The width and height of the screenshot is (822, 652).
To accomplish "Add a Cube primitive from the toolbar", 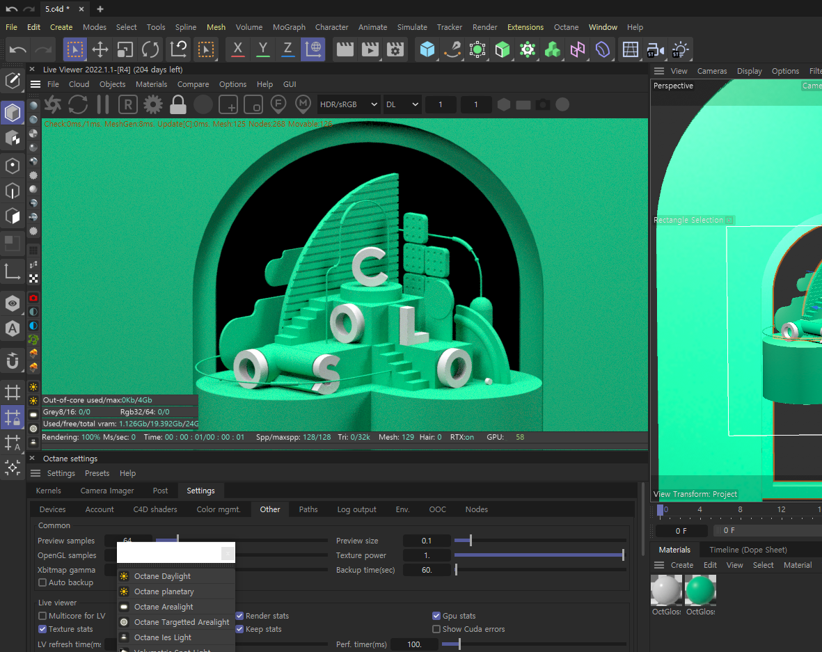I will [x=427, y=50].
